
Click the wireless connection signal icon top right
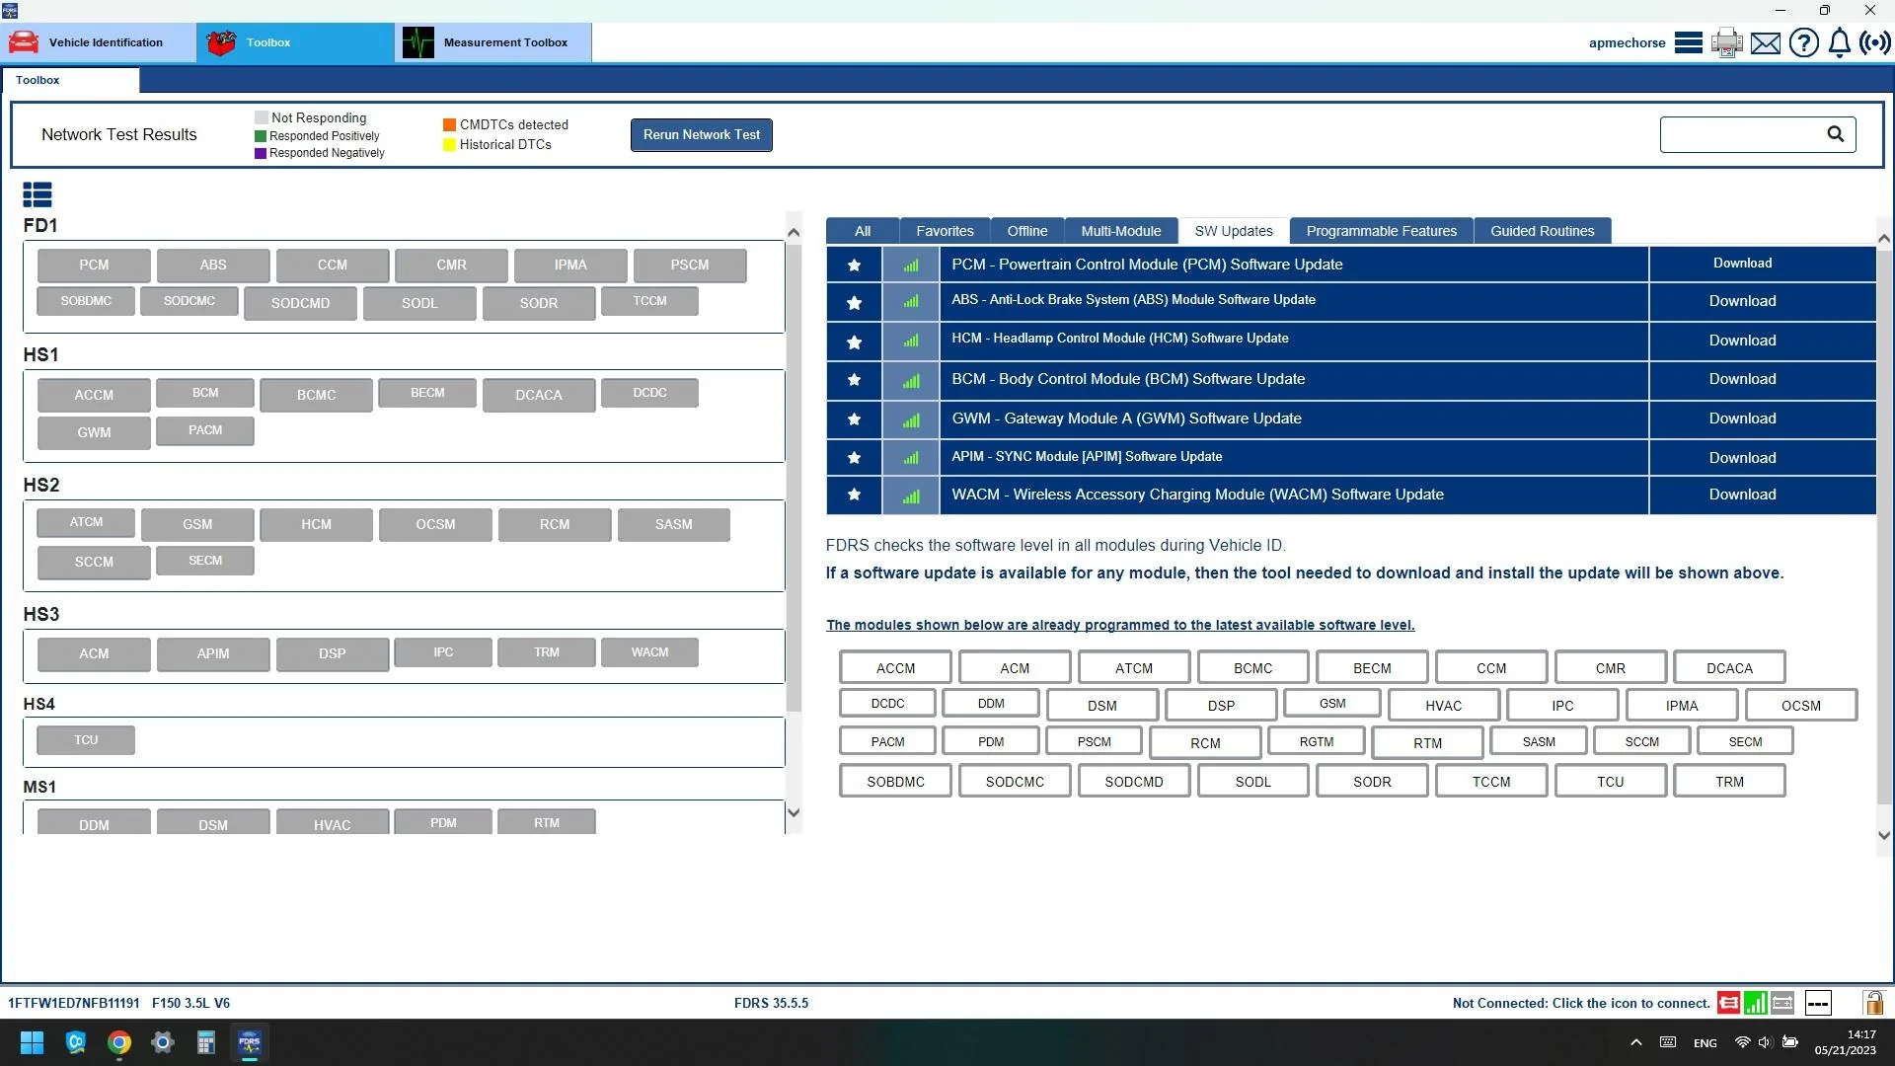click(x=1874, y=42)
